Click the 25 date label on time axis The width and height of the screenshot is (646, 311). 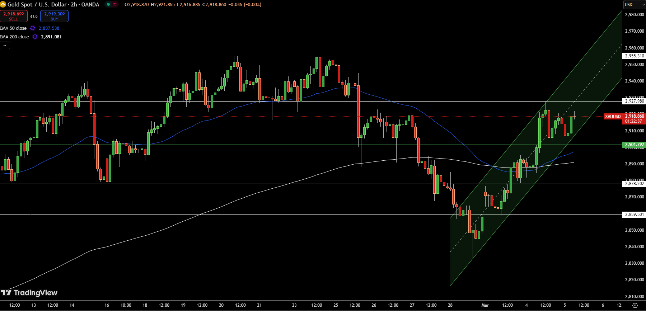click(336, 305)
